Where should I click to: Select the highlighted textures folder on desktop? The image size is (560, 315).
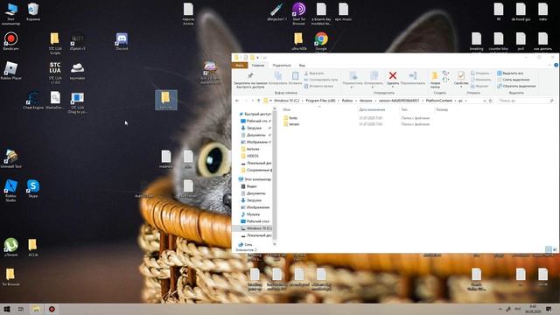[165, 99]
